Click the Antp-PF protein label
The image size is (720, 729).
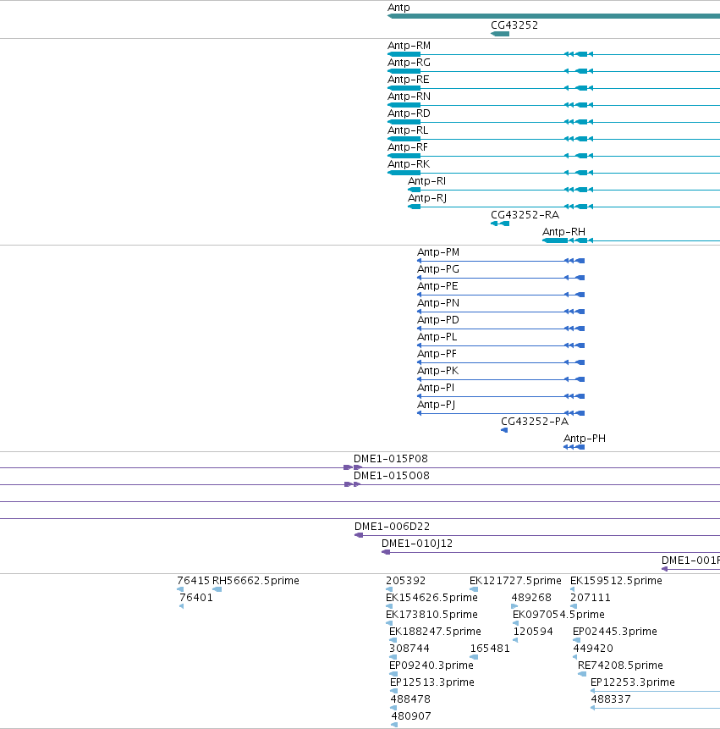437,354
